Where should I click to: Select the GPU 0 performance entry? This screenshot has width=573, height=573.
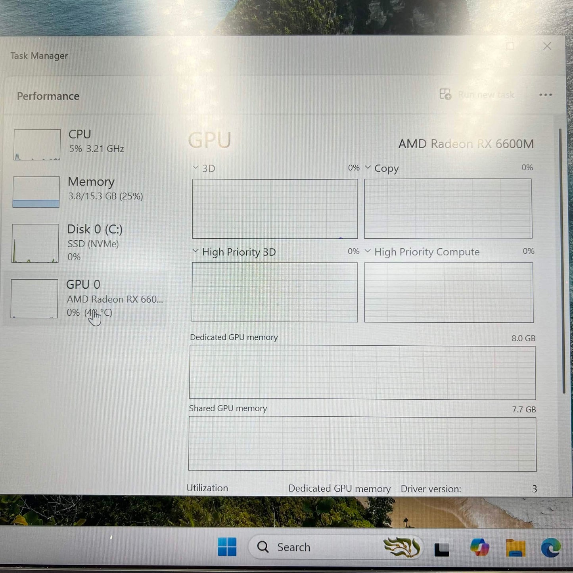pyautogui.click(x=85, y=298)
